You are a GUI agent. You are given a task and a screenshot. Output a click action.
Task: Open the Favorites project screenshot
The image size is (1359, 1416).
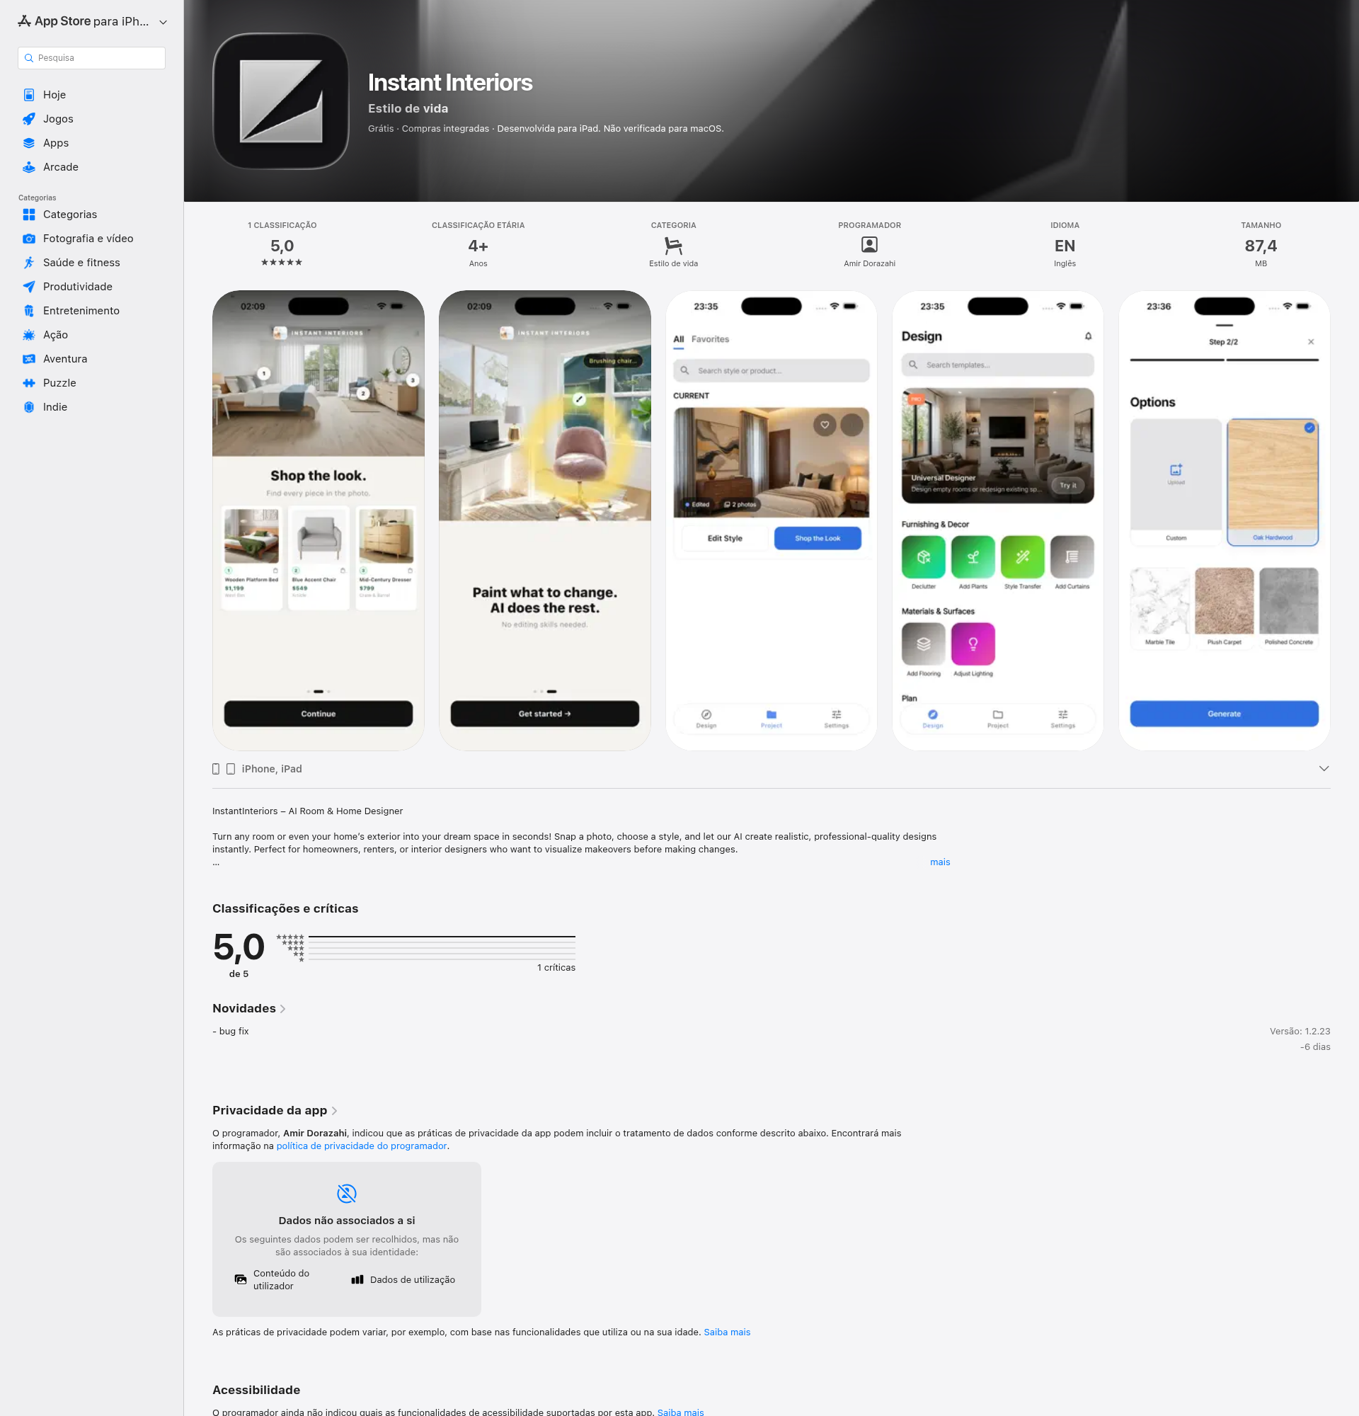[772, 521]
